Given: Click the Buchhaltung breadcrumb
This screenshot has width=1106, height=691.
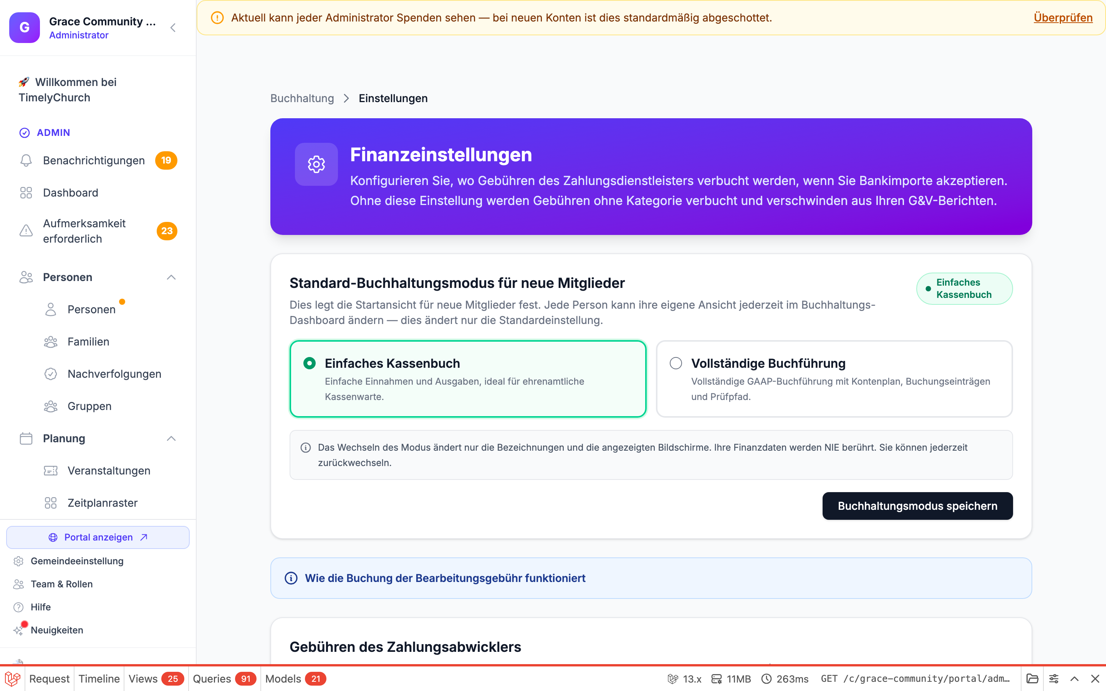Looking at the screenshot, I should coord(302,98).
